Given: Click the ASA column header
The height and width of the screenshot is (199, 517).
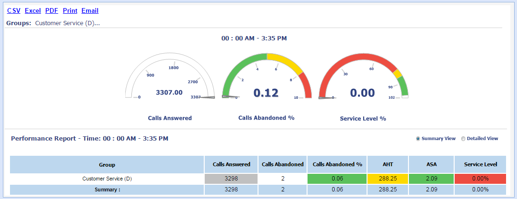Looking at the screenshot, I should tap(431, 164).
